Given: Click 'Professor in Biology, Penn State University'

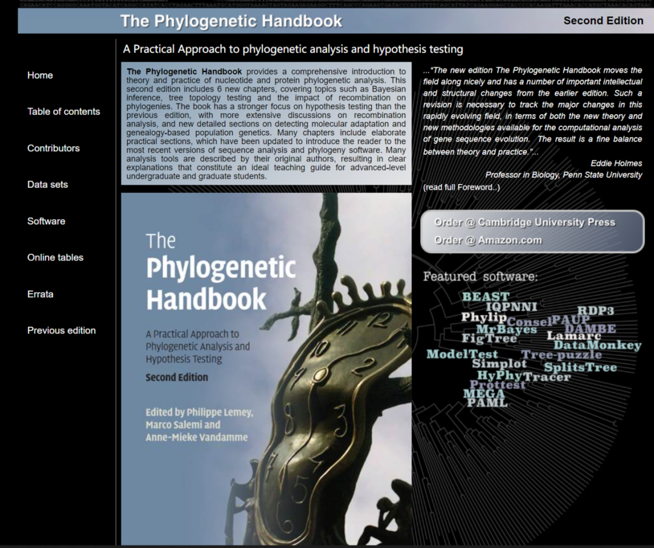Looking at the screenshot, I should [564, 175].
